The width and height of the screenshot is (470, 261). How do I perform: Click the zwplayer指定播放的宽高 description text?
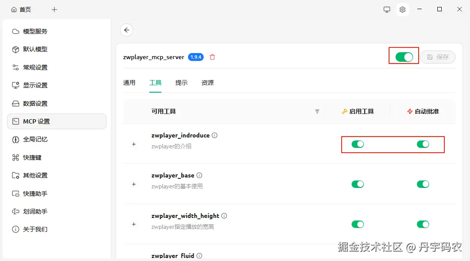pyautogui.click(x=182, y=227)
